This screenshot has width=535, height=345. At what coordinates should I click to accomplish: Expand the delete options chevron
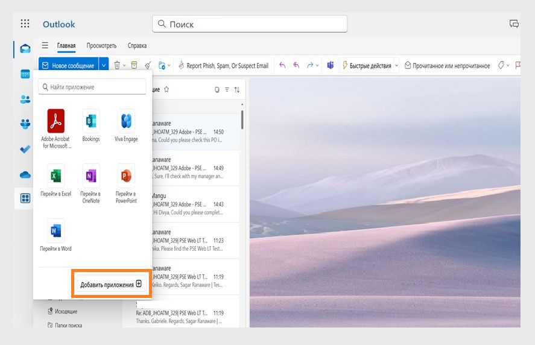tap(124, 66)
